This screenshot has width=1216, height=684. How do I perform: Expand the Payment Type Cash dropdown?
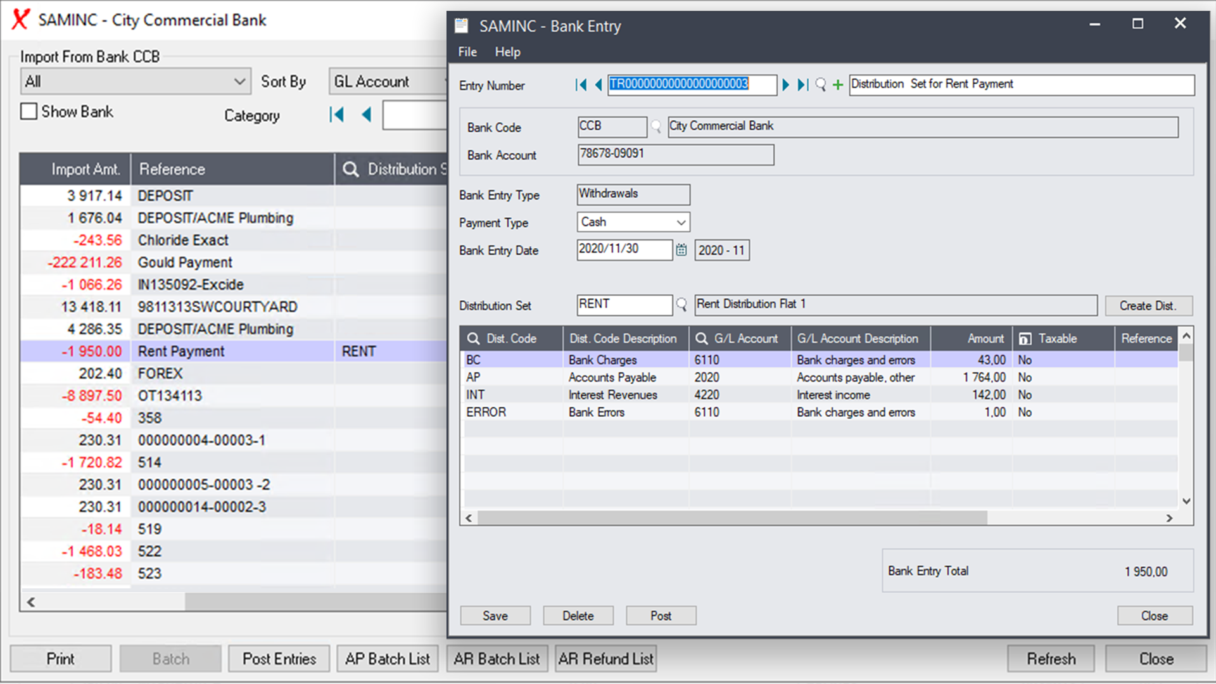pyautogui.click(x=681, y=222)
